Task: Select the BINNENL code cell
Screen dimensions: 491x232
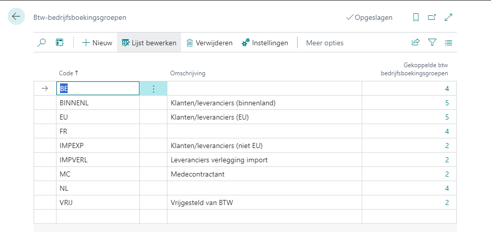Action: click(98, 103)
